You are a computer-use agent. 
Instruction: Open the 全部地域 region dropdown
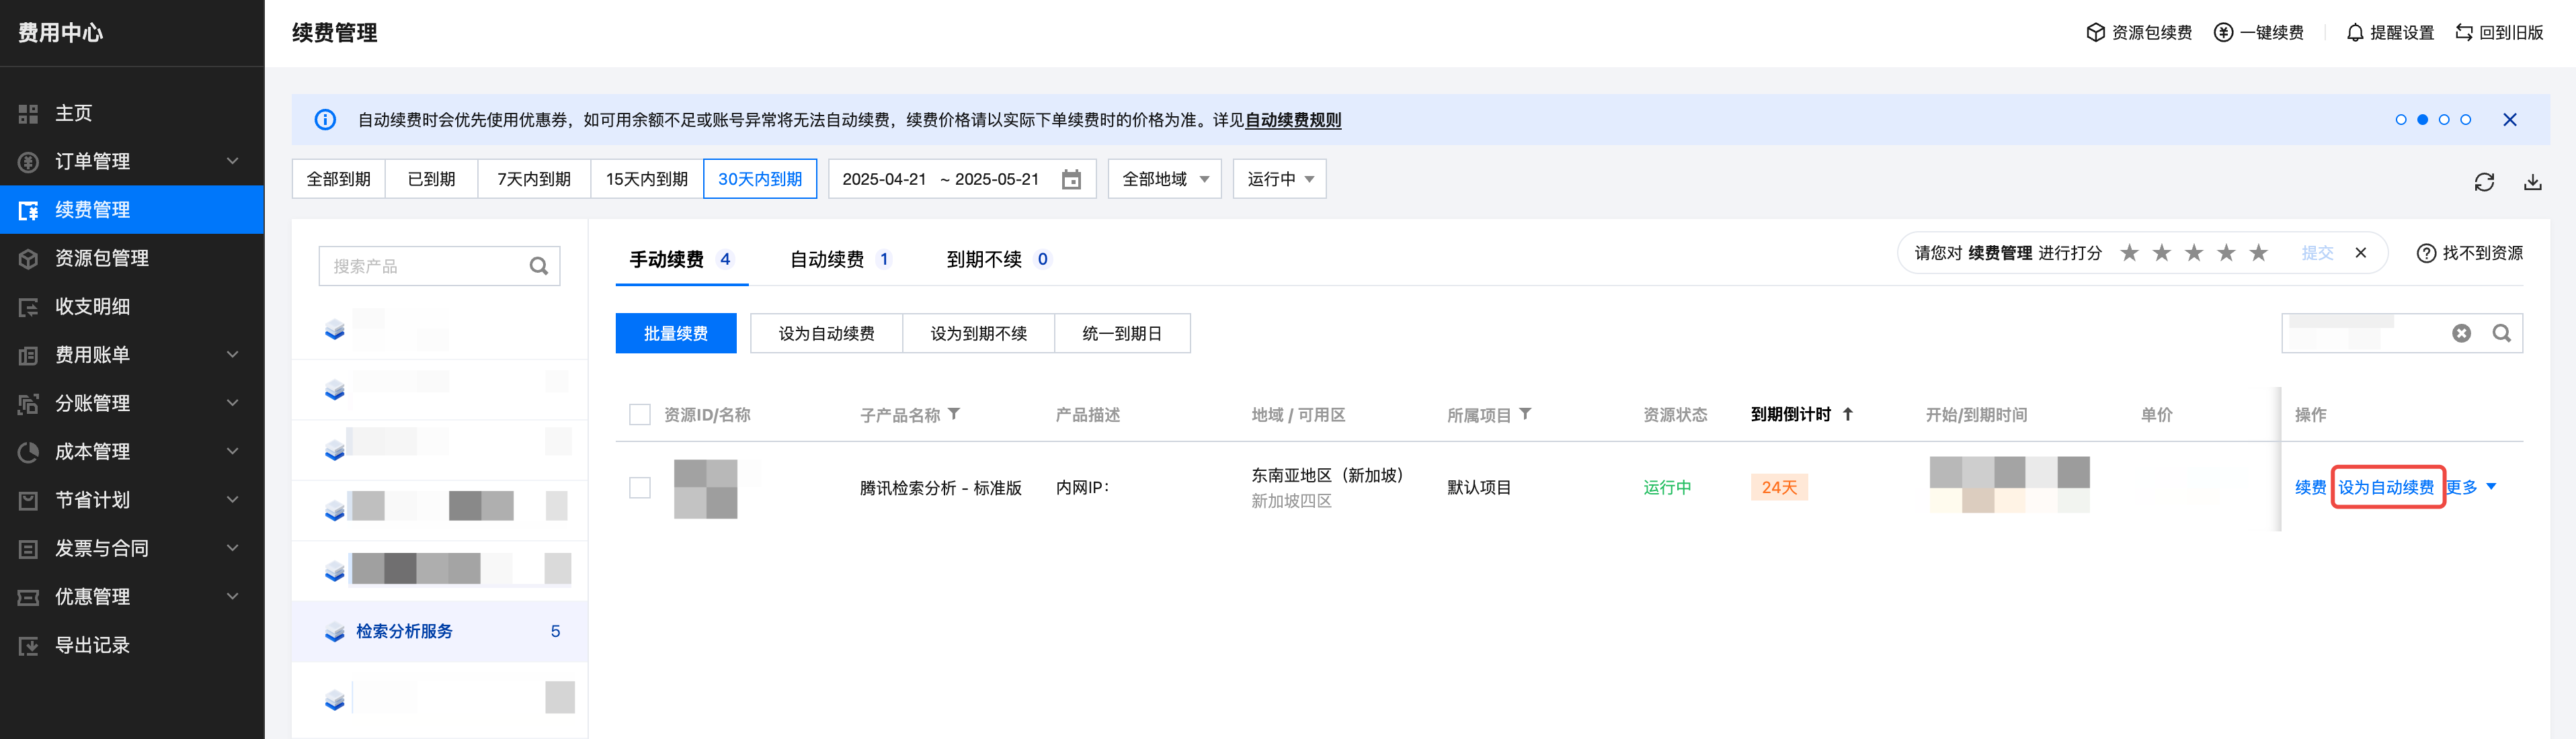click(1164, 180)
